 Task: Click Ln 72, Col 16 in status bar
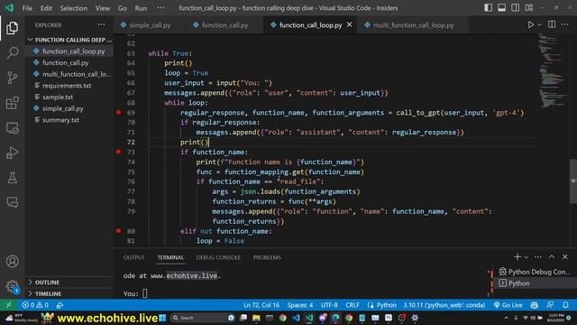click(x=261, y=305)
